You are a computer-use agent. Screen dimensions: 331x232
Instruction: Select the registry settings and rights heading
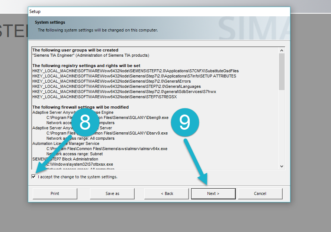click(86, 66)
